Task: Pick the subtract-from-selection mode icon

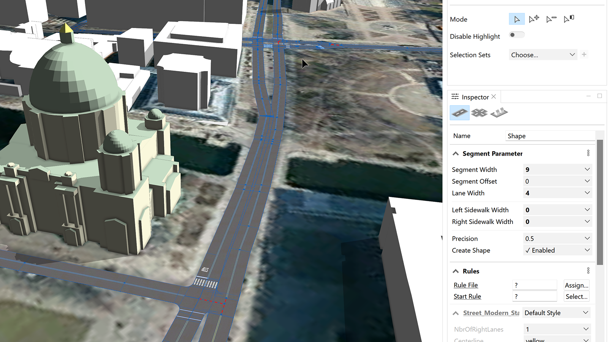Action: (551, 19)
